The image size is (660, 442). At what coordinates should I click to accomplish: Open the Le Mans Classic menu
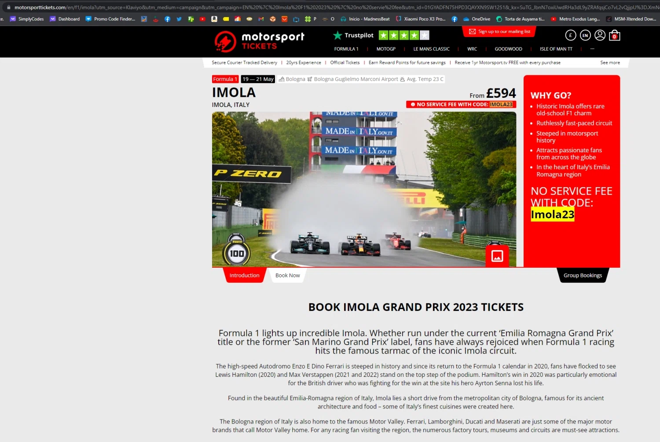pyautogui.click(x=431, y=49)
